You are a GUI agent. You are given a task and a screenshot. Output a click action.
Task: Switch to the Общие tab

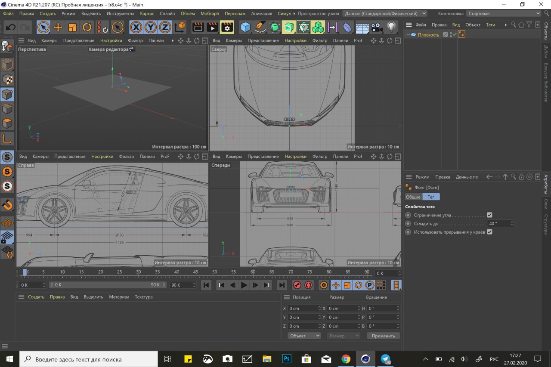[x=413, y=197]
